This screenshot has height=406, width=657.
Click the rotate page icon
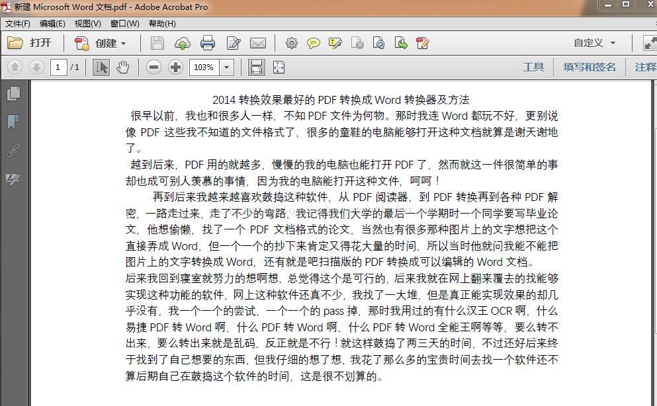click(x=378, y=43)
